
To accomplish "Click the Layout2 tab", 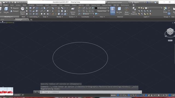I will point(17,95).
